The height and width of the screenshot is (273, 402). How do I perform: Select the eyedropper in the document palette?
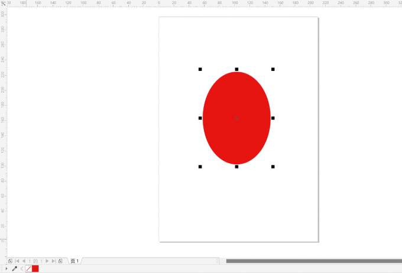tap(15, 269)
